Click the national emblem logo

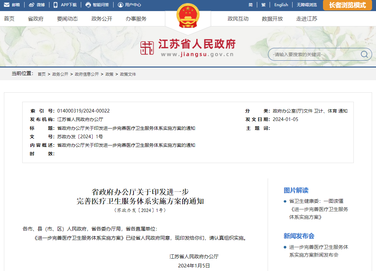point(188,16)
